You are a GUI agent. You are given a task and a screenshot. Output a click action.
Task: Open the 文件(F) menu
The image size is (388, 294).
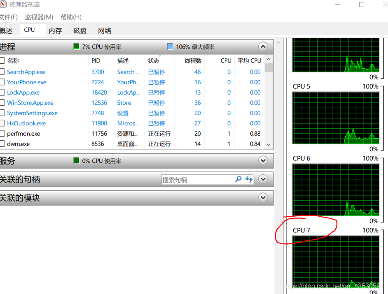coord(9,17)
